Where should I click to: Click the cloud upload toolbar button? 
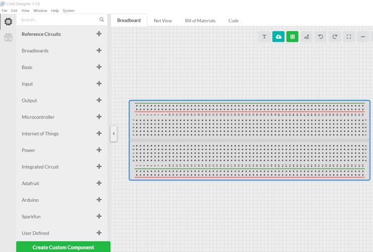tap(278, 37)
